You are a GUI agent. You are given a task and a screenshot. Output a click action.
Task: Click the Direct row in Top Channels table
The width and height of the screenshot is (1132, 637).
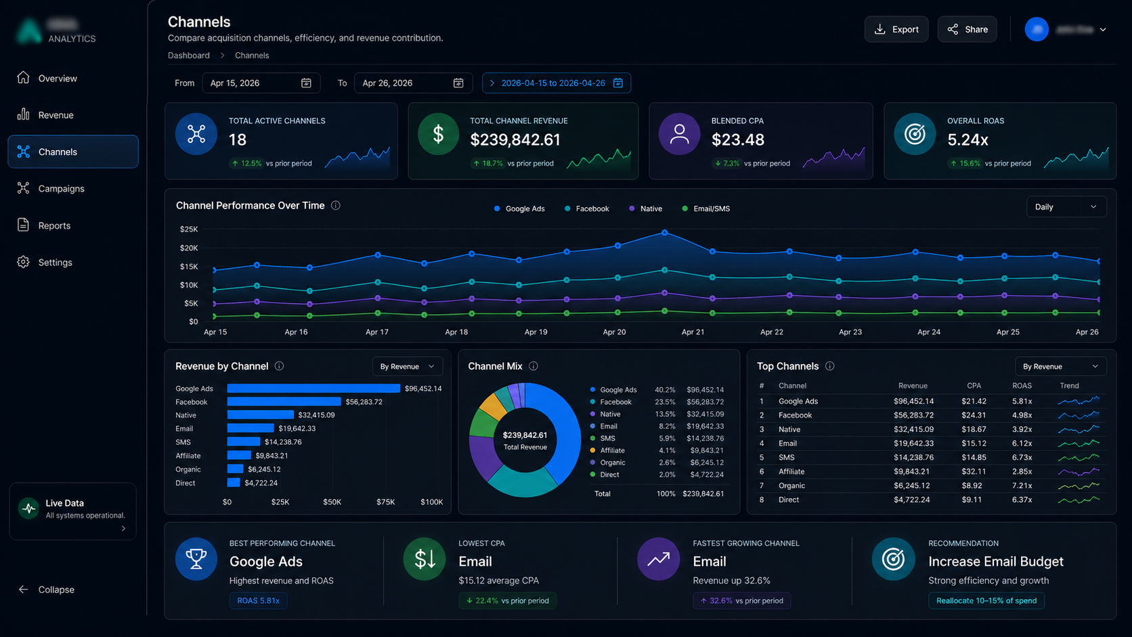point(931,500)
